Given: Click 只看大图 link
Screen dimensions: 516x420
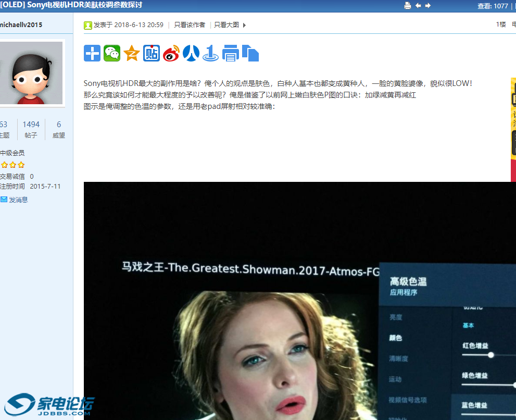Looking at the screenshot, I should [226, 25].
